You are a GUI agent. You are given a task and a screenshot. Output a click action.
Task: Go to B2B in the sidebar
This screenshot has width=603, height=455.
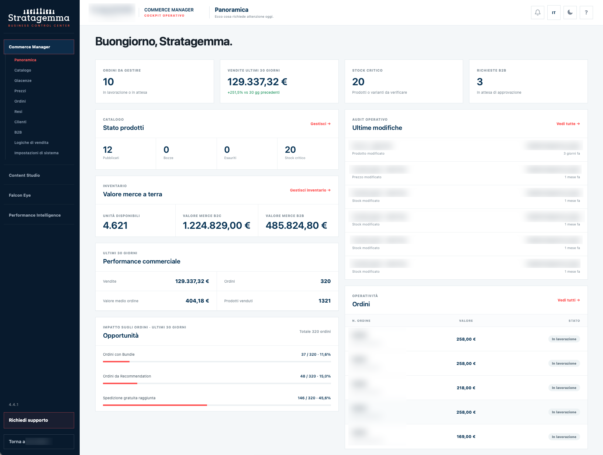point(18,132)
